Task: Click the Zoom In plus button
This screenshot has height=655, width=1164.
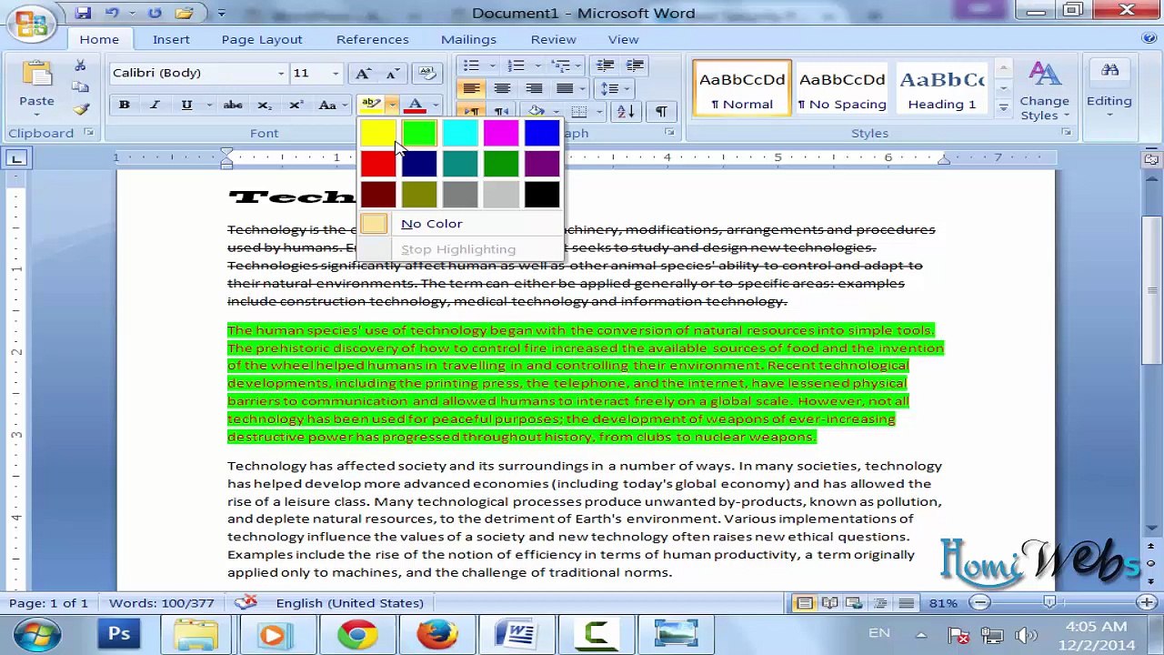Action: point(1148,602)
